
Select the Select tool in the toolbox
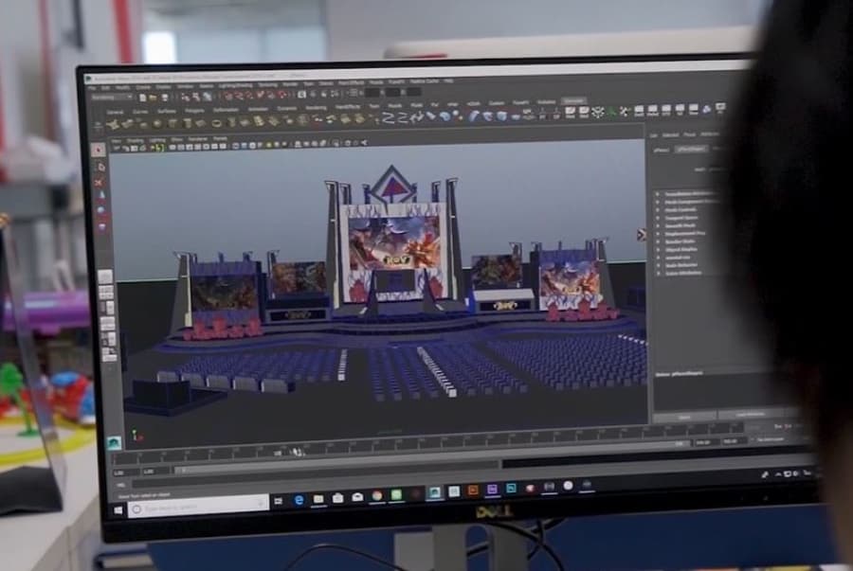(100, 150)
